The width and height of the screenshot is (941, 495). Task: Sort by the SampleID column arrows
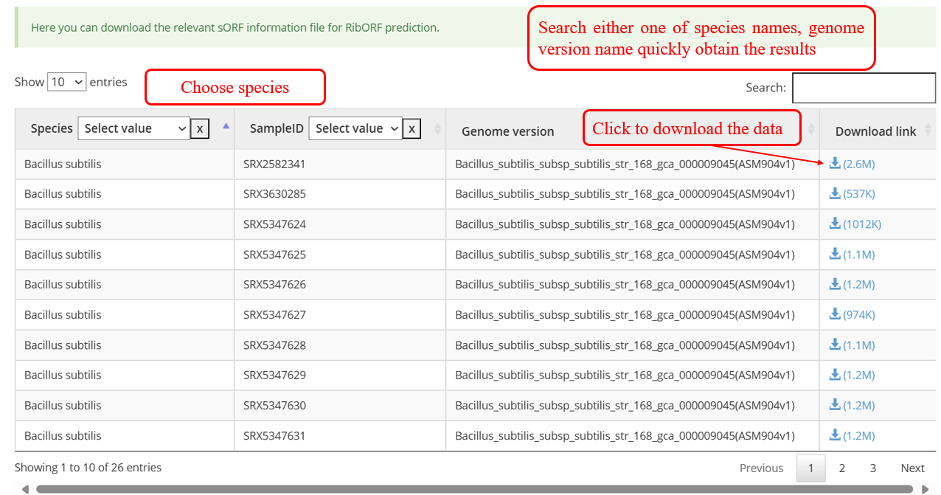click(x=437, y=129)
